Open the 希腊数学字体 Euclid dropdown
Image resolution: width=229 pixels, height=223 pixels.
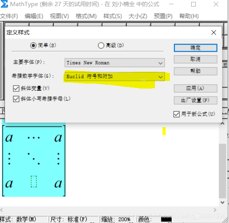tap(114, 76)
